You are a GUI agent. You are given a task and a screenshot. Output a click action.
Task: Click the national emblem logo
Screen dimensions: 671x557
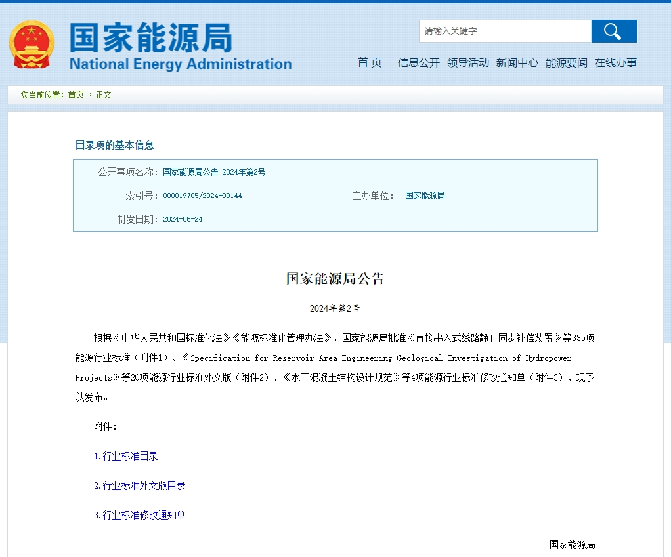pyautogui.click(x=32, y=45)
